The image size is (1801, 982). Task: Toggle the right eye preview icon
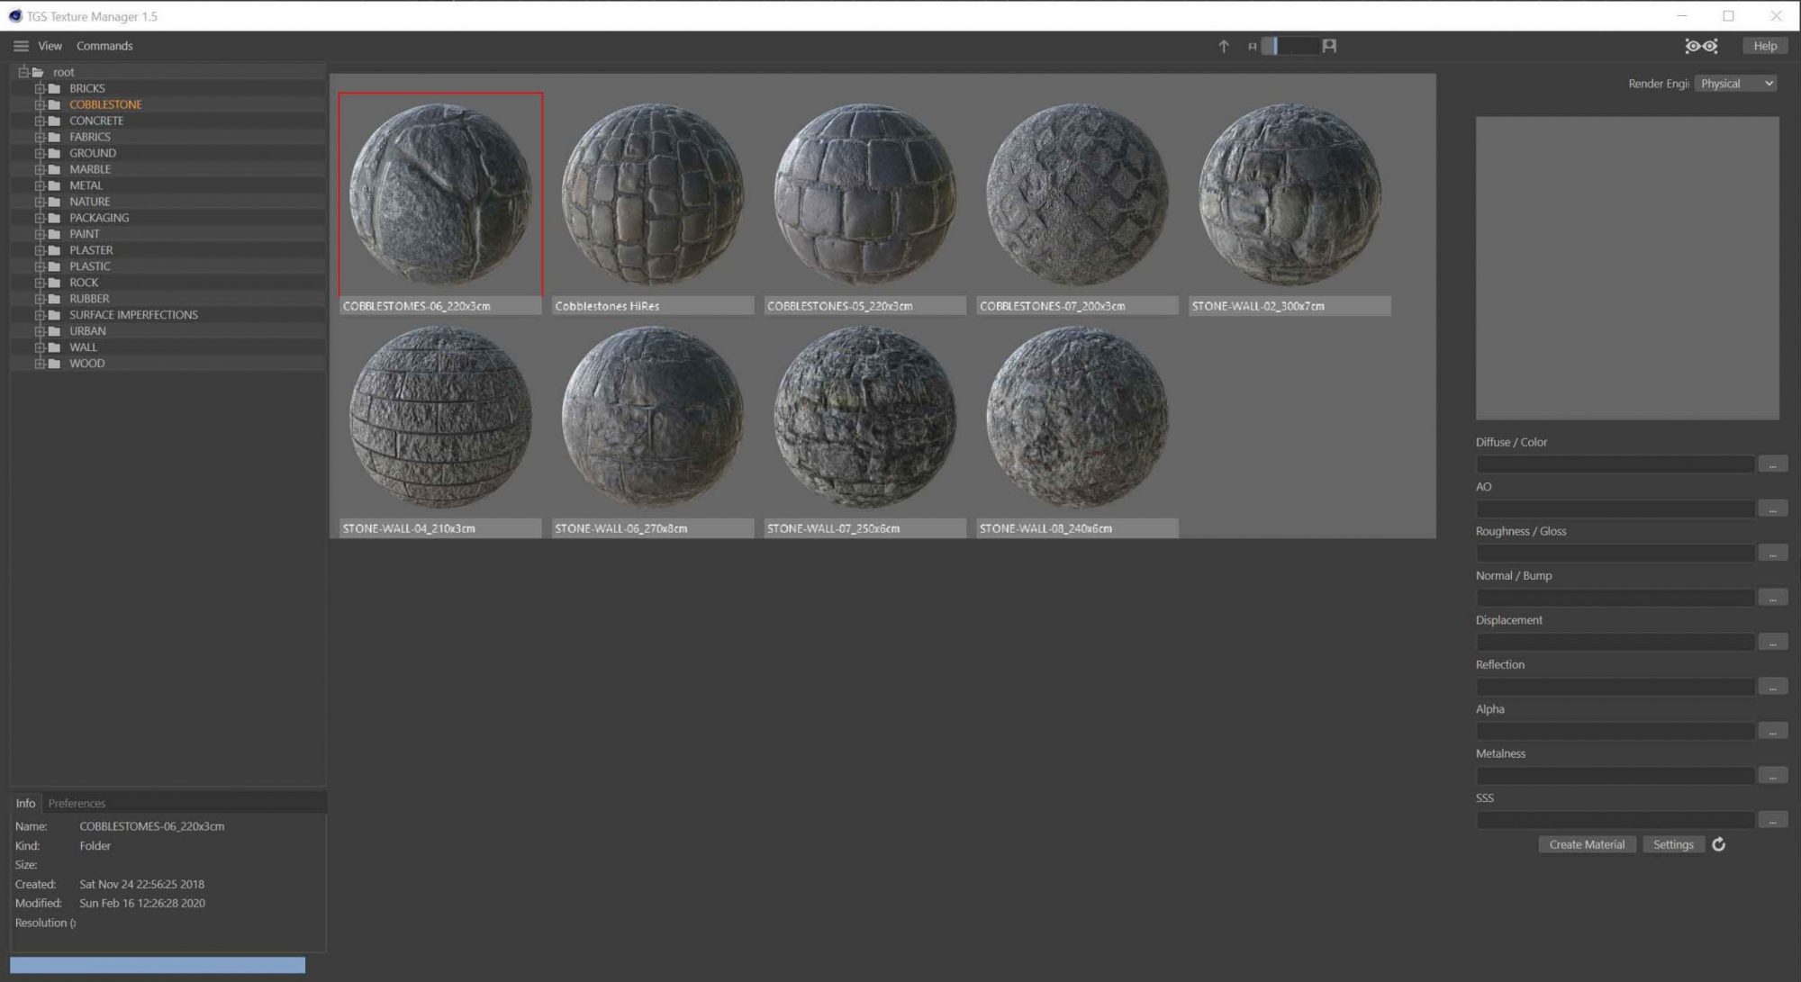coord(1709,45)
